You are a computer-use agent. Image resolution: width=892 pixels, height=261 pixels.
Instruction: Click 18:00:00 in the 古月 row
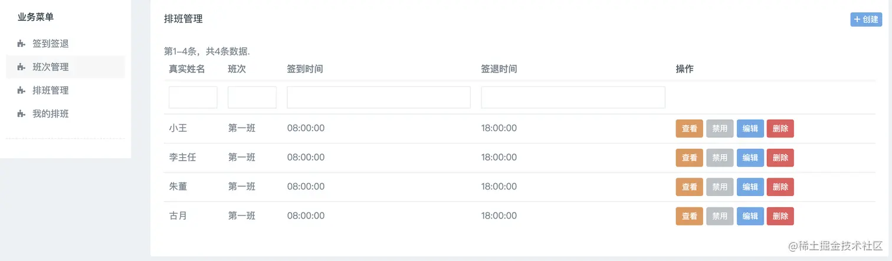[x=499, y=216]
